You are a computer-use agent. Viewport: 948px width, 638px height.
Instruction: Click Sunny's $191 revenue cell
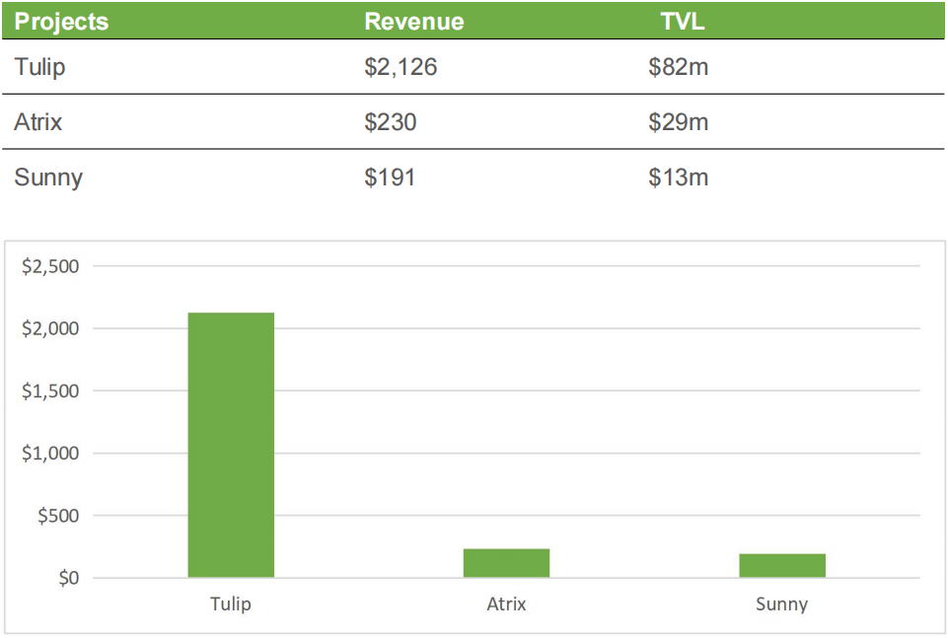point(391,177)
